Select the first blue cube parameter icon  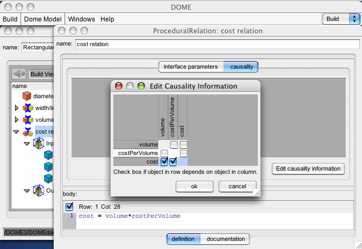point(48,155)
